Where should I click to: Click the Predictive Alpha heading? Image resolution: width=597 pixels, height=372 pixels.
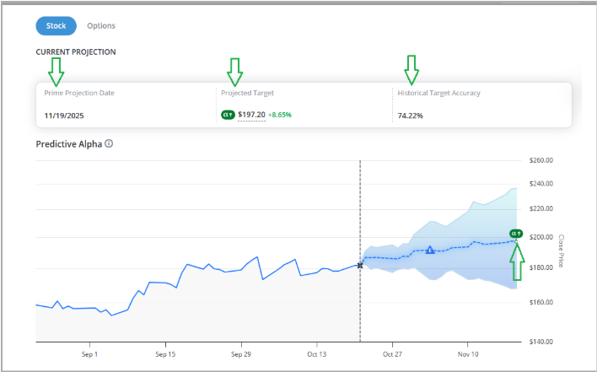69,144
